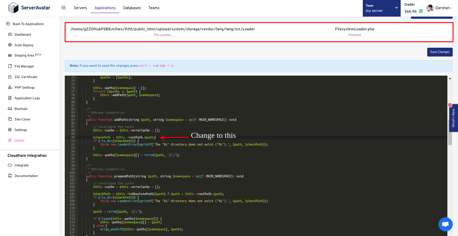Open the Dashboard from the sidebar
This screenshot has width=458, height=236.
coord(22,34)
